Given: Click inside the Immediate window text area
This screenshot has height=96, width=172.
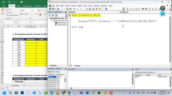Looking at the screenshot, I should coord(100,79).
